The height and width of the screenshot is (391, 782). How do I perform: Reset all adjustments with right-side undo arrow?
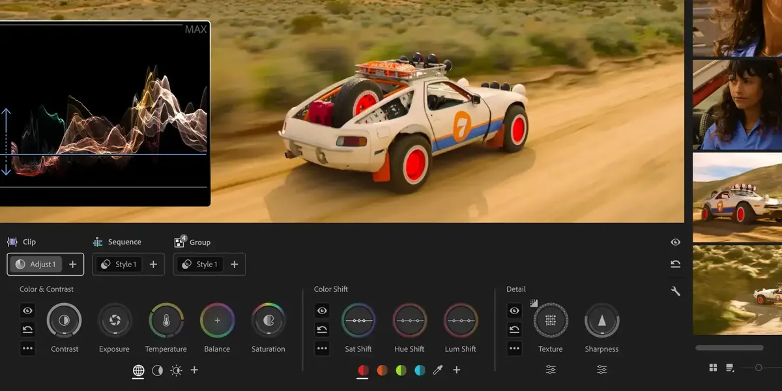tap(676, 264)
